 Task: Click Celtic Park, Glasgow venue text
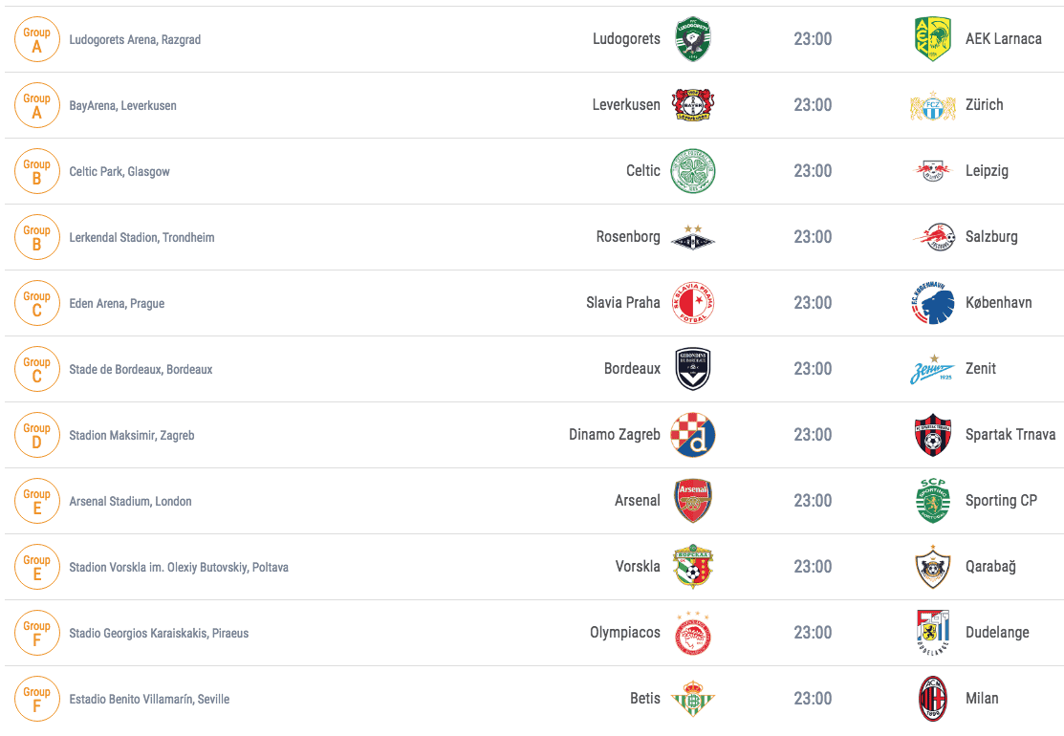pyautogui.click(x=119, y=172)
